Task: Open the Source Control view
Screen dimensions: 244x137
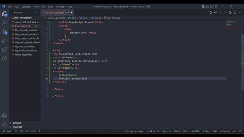Action: (x=4, y=32)
